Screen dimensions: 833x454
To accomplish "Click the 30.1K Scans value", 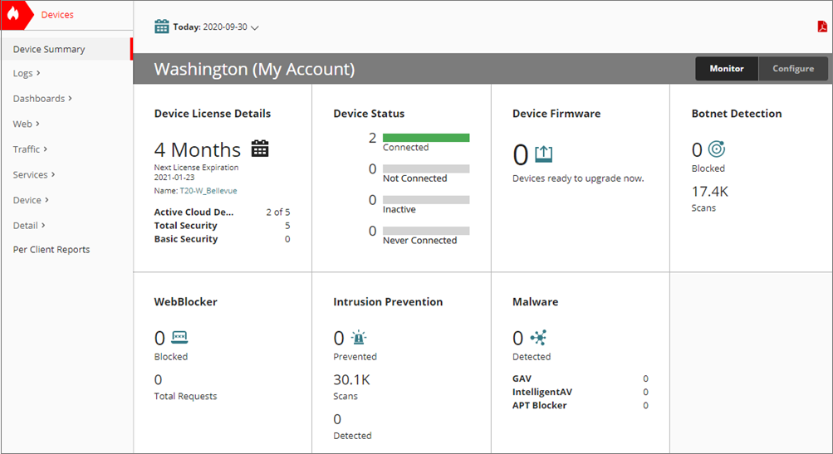I will pos(351,379).
